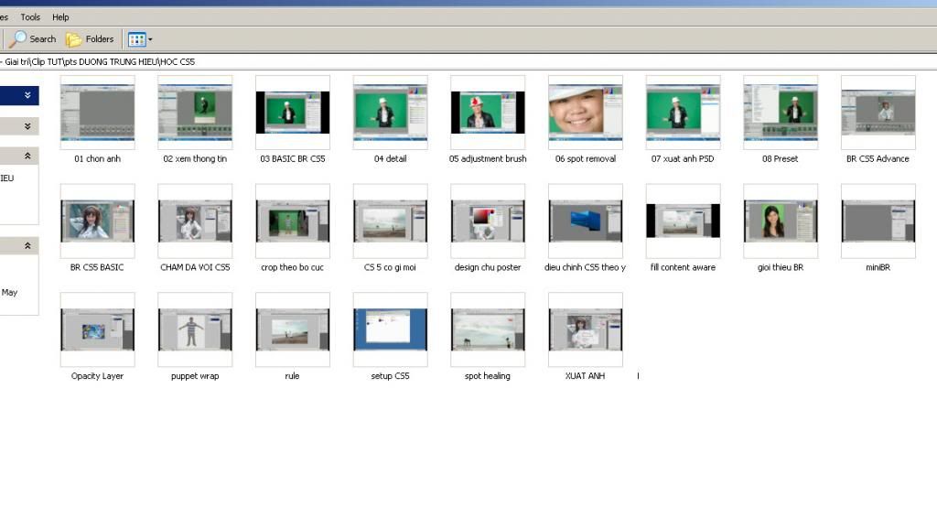
Task: Click the Views icon in toolbar
Action: tap(136, 39)
